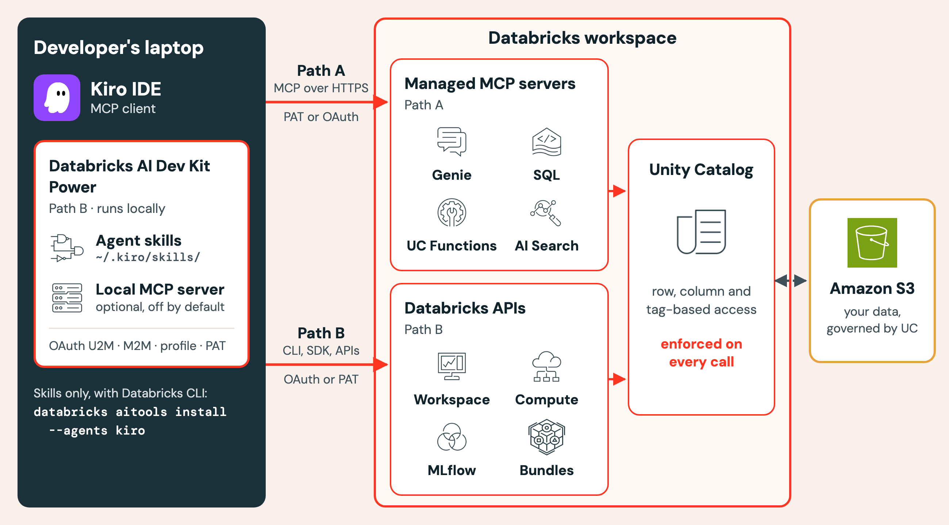Click "Path B · runs locally" text
Screen dimensions: 949x525
[107, 209]
